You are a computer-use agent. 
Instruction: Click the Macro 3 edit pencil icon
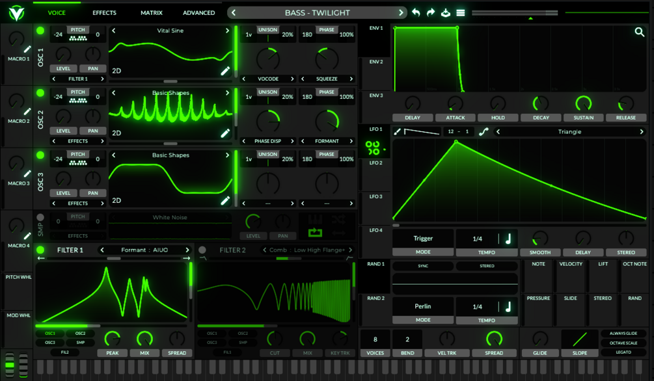coord(27,174)
